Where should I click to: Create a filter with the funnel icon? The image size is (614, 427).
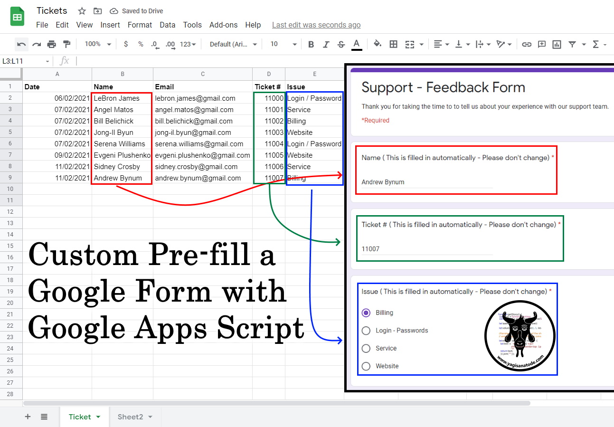(572, 44)
